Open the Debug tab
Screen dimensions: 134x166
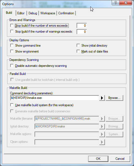[33, 13]
